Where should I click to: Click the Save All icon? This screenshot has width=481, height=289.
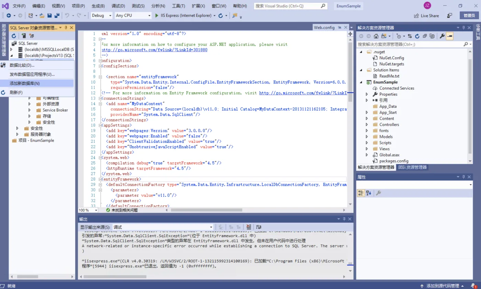coord(57,15)
